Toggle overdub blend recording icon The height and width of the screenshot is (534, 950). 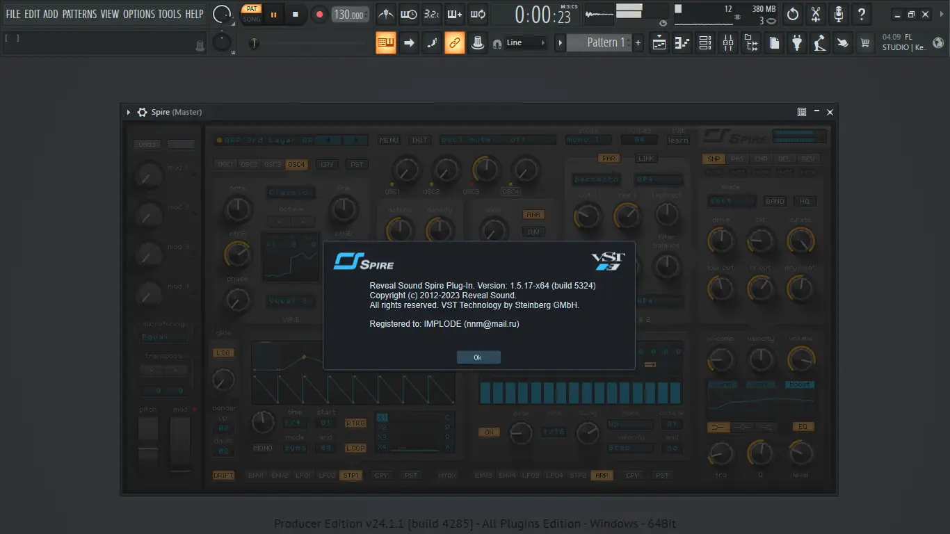455,14
